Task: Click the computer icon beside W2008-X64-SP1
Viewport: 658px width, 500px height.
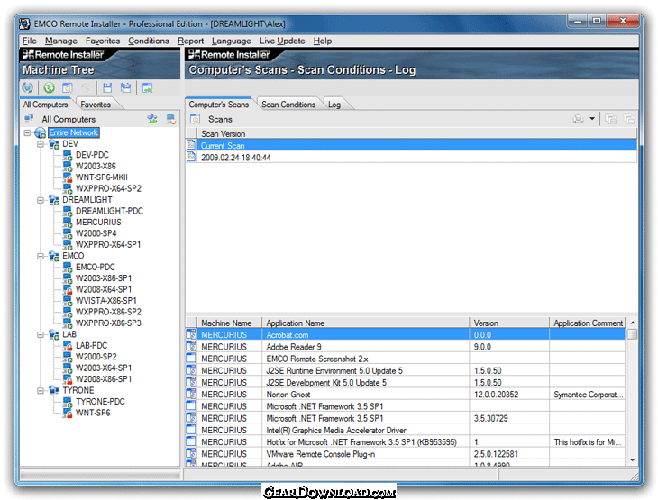Action: coord(67,289)
